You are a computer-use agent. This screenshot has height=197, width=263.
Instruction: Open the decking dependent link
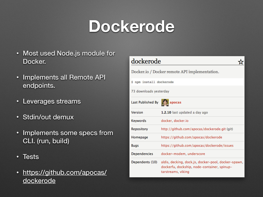pyautogui.click(x=177, y=162)
